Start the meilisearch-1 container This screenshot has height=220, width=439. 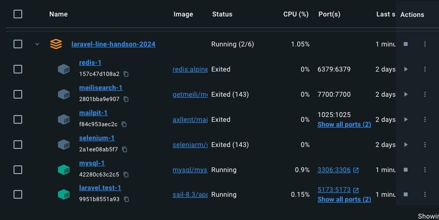point(406,94)
